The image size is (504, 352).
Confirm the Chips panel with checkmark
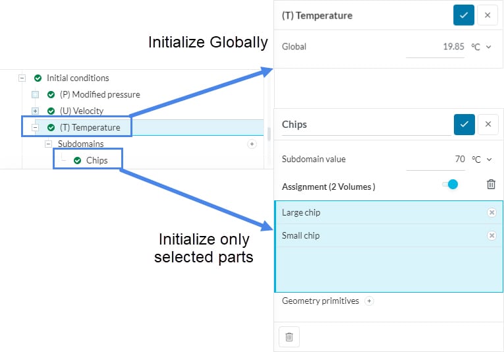tap(464, 124)
